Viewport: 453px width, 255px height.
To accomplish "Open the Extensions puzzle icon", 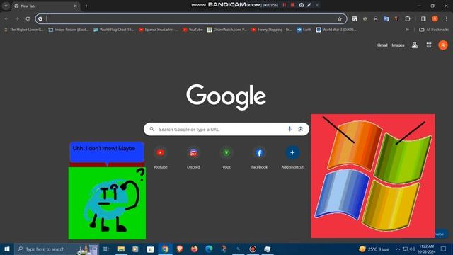I will [408, 18].
